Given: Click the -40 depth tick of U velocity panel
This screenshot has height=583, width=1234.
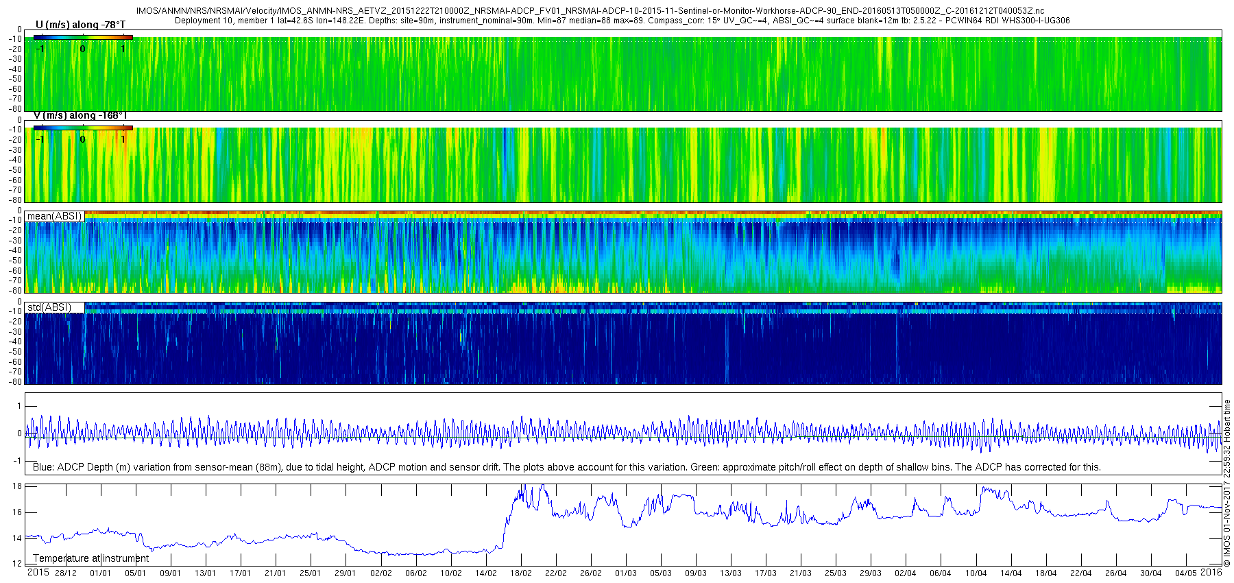Looking at the screenshot, I should [15, 69].
